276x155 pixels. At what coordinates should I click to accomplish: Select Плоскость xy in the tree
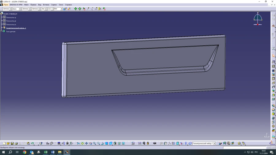click(x=11, y=17)
